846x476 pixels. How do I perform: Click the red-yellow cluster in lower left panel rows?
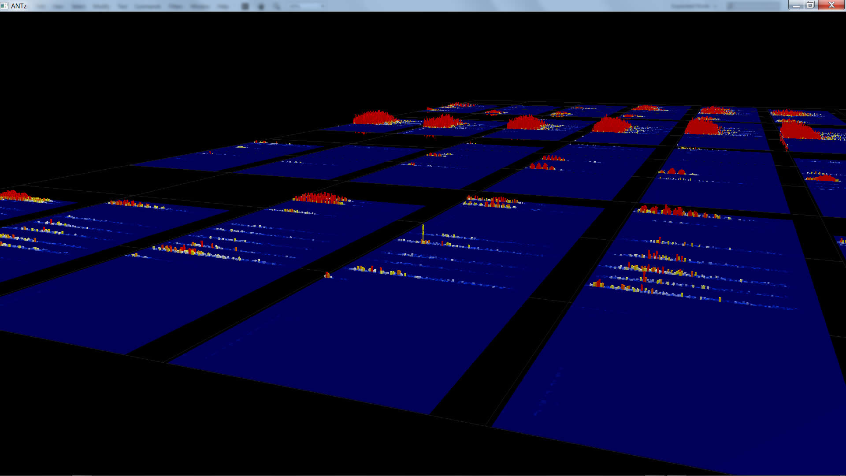pyautogui.click(x=185, y=250)
